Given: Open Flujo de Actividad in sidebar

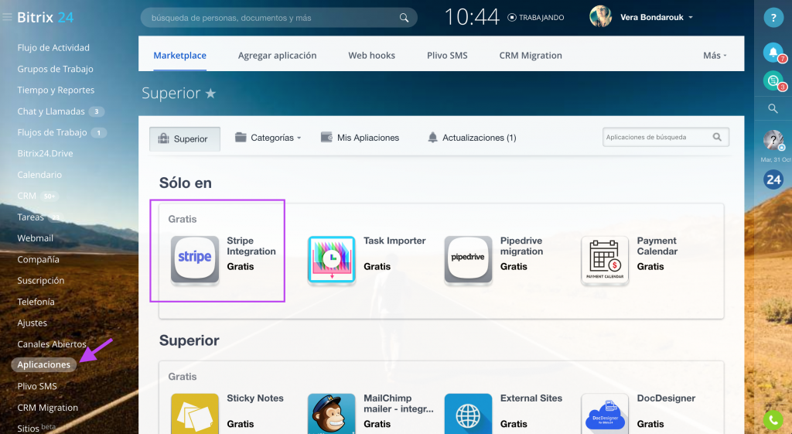Looking at the screenshot, I should coord(53,47).
